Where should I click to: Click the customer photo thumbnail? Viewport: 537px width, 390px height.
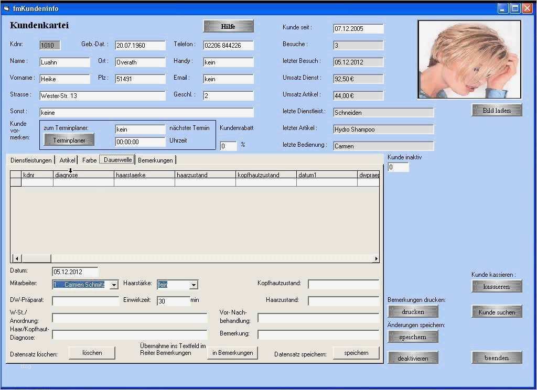(469, 58)
